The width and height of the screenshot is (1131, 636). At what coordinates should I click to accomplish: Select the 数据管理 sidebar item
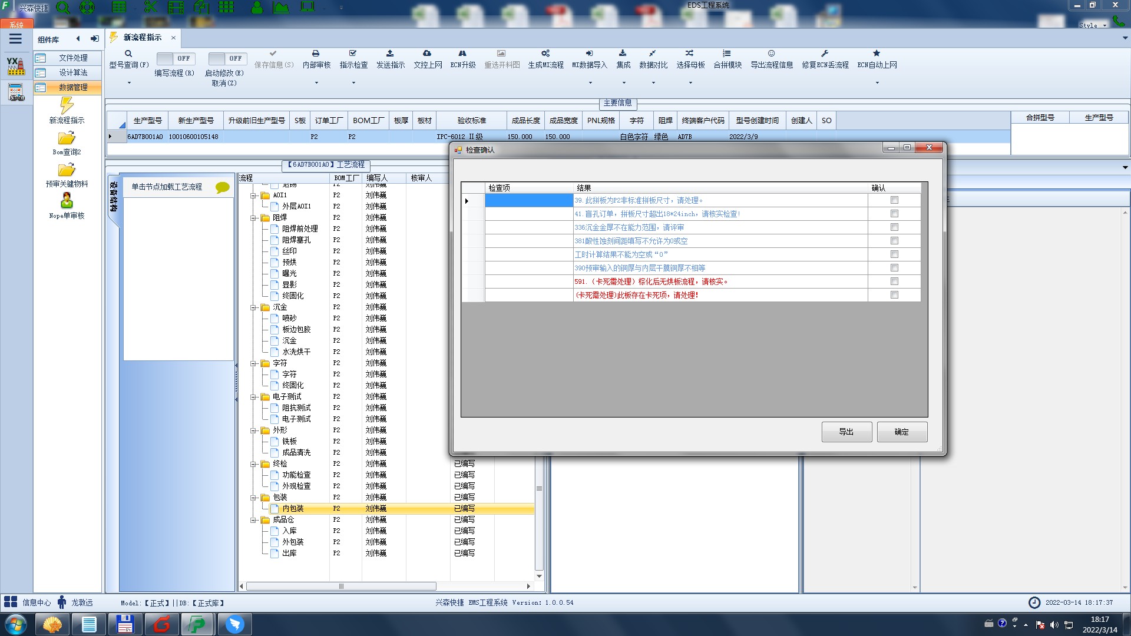click(72, 87)
